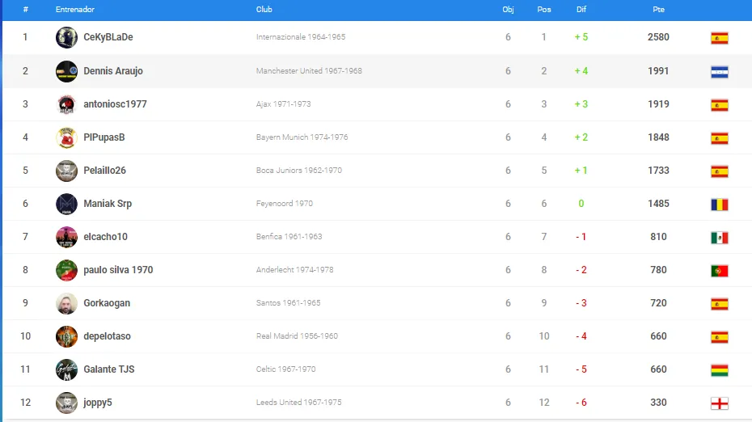
Task: Click the 2580 points value
Action: click(658, 37)
